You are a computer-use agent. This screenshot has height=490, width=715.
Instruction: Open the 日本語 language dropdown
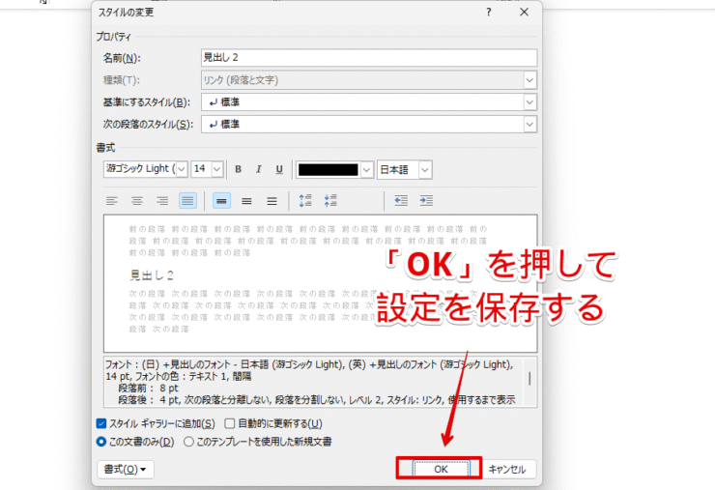[424, 169]
